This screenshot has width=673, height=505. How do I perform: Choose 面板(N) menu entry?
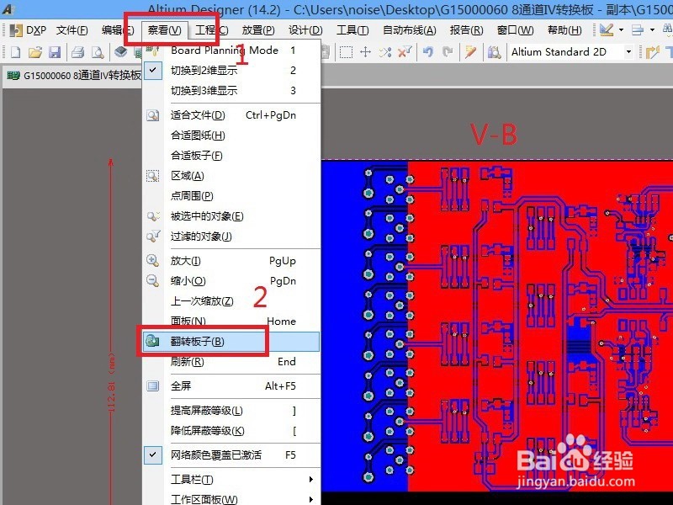click(232, 322)
